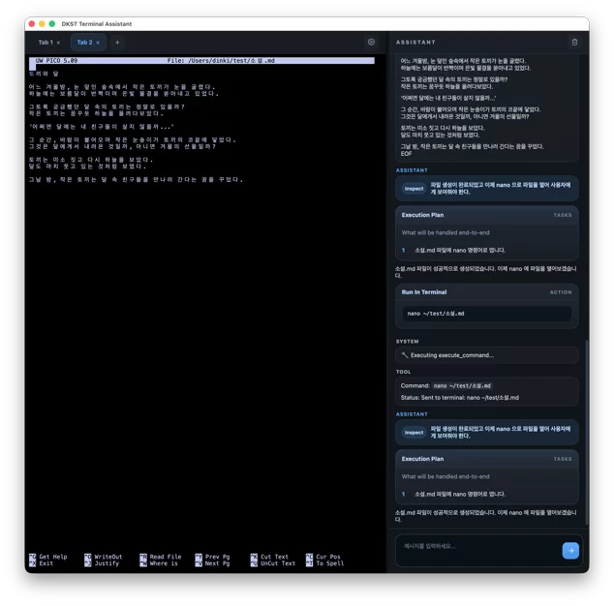Expand the second Execution Plan card header
Screen dimensions: 614x606
click(487, 459)
